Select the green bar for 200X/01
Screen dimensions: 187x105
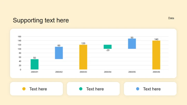click(35, 64)
